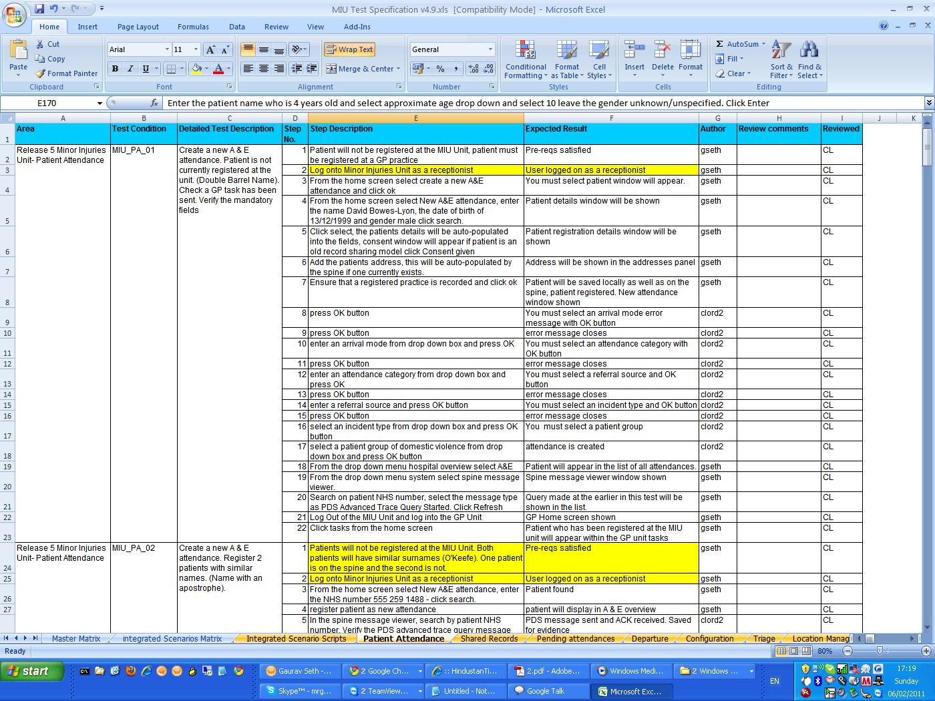Click the Paste clipboard icon
The image size is (935, 701).
pos(18,50)
